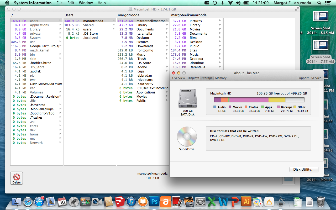Open the Apple menu

point(7,3)
